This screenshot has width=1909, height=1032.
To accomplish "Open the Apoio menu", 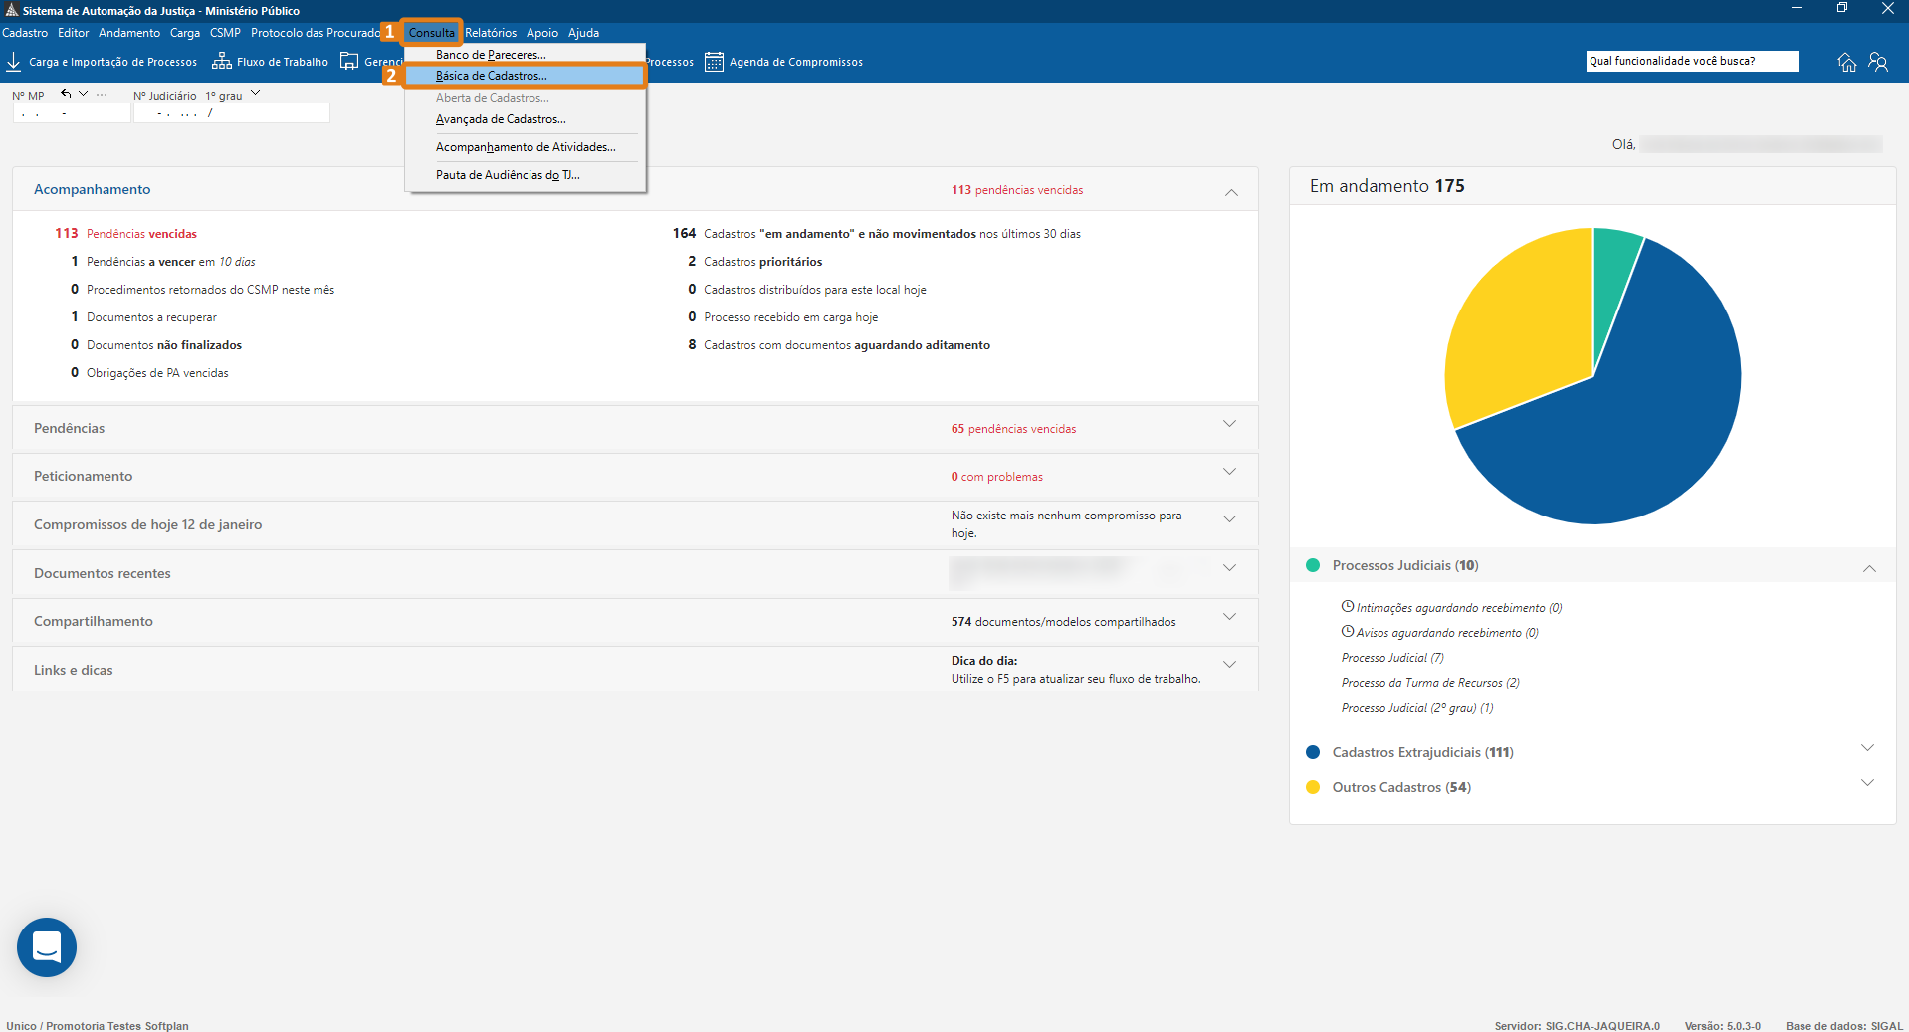I will (x=542, y=33).
